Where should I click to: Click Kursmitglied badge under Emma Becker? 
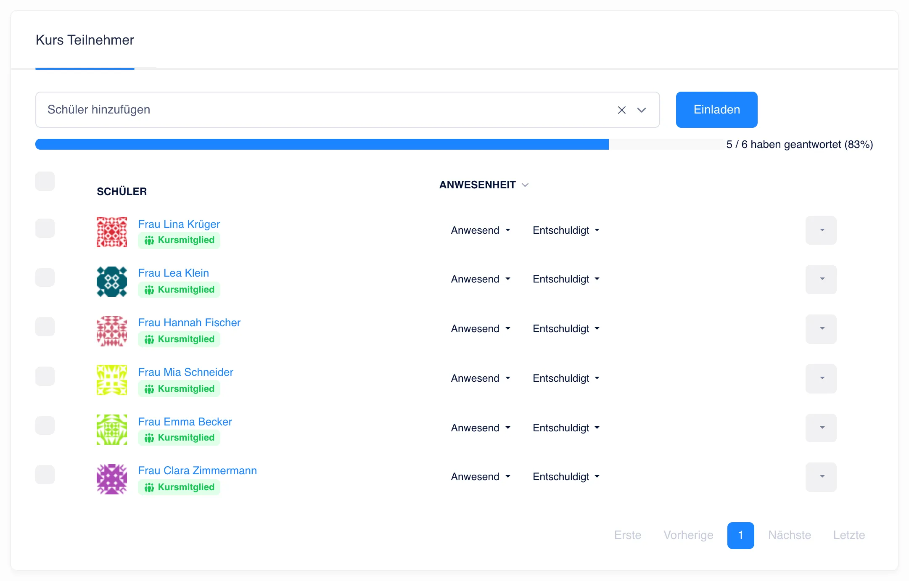[x=179, y=438]
